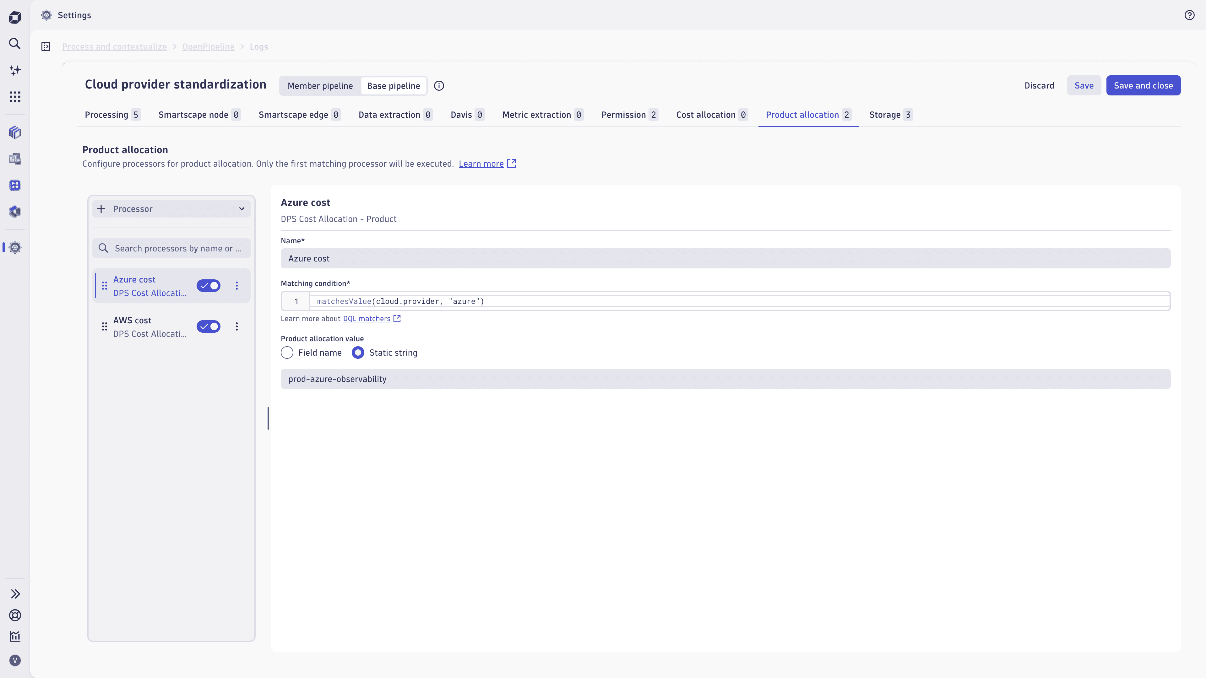Click Save and close
The width and height of the screenshot is (1206, 678).
tap(1143, 86)
